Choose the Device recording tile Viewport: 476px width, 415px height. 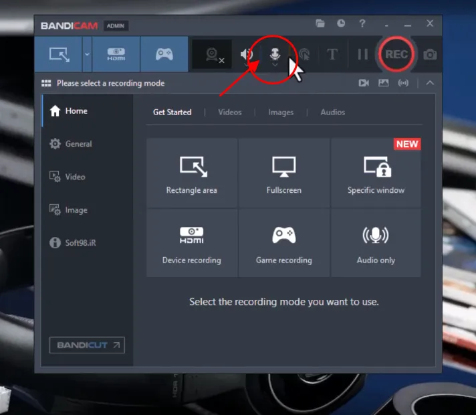[192, 242]
